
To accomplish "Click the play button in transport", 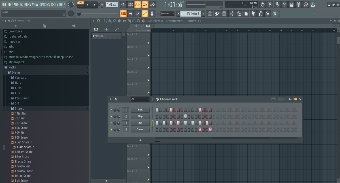I will point(87,5).
